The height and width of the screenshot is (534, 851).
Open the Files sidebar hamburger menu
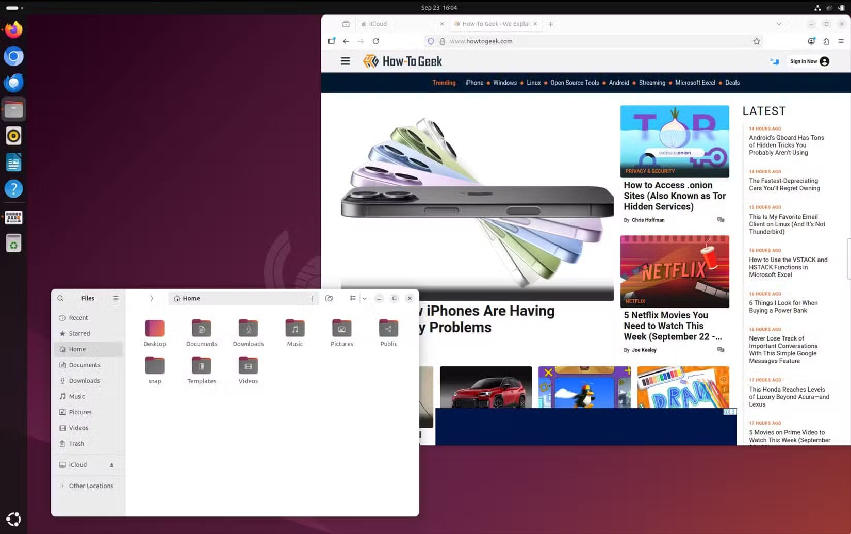click(116, 298)
